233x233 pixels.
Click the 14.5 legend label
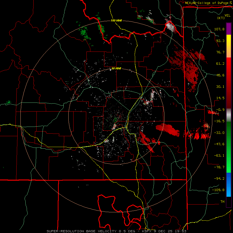coord(220,98)
